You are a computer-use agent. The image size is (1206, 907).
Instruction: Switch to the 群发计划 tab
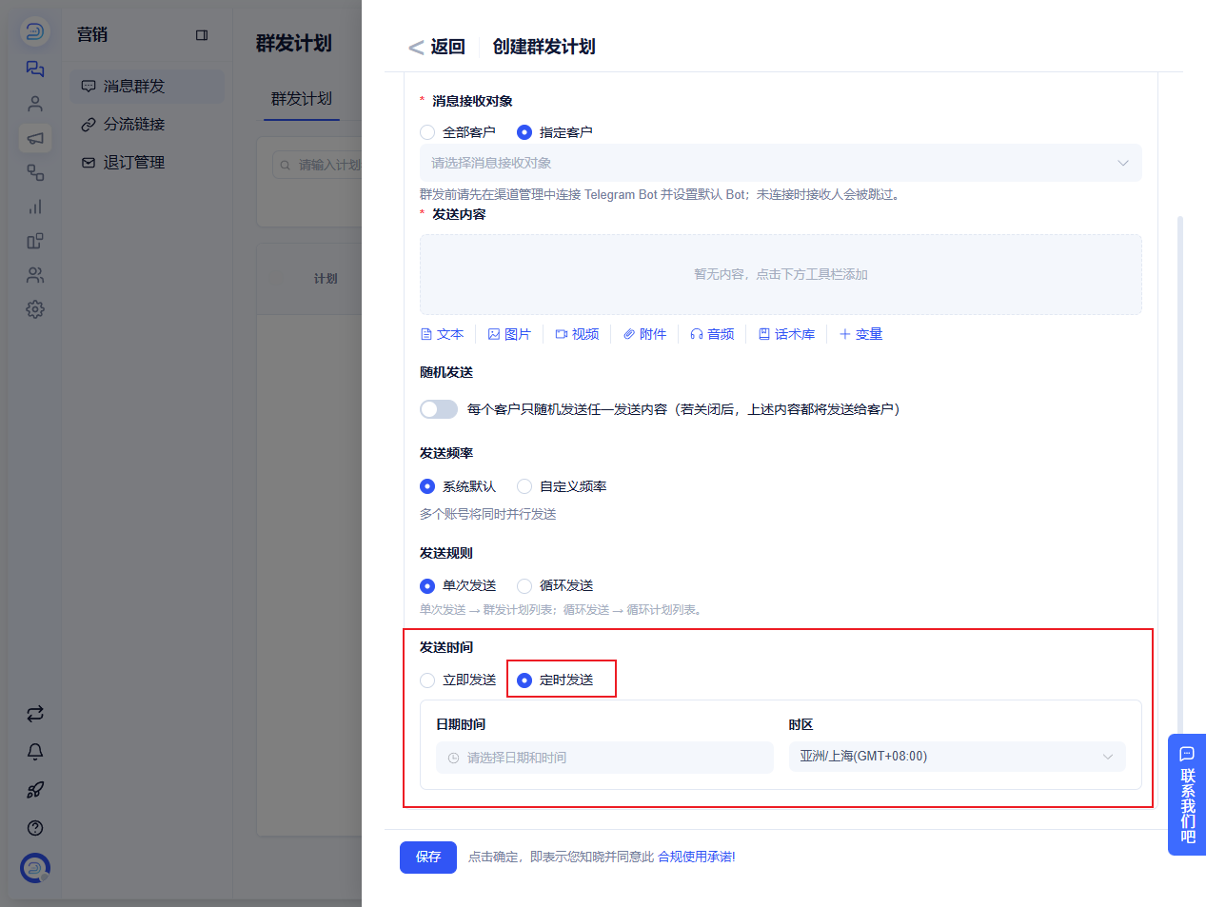click(x=302, y=99)
